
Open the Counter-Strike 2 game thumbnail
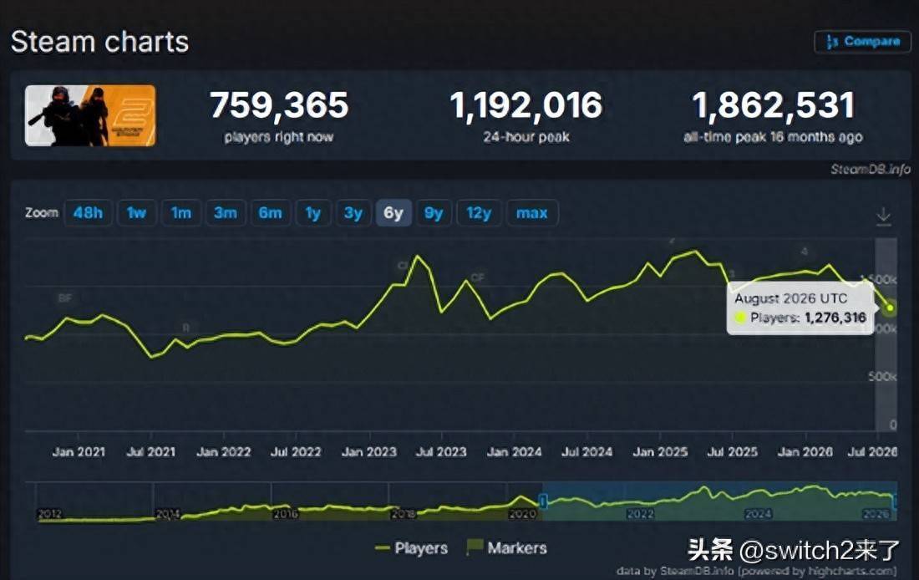click(90, 115)
